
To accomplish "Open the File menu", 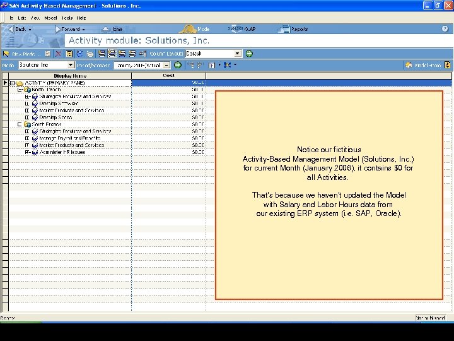I will click(x=11, y=18).
